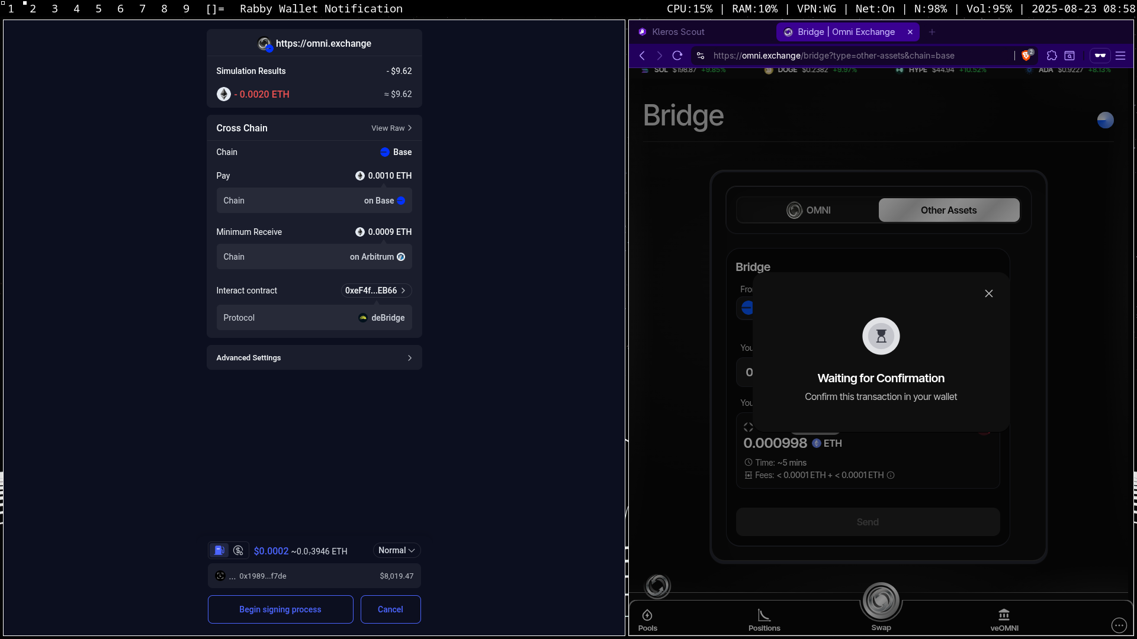The image size is (1137, 639).
Task: Open veOMNI from the bottom navigation
Action: [x=1004, y=620]
